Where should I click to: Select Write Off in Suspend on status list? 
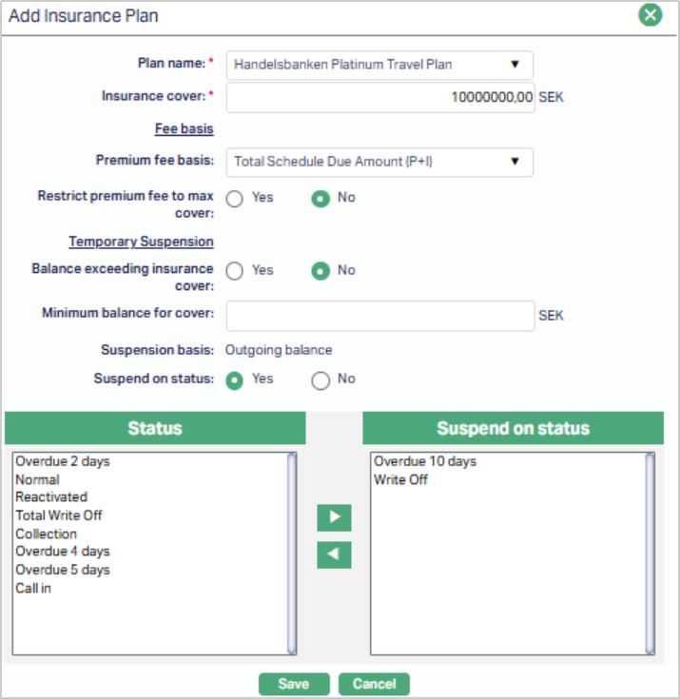(x=400, y=479)
